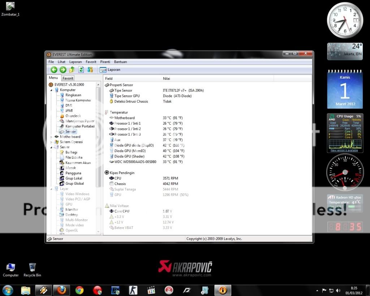
Task: Select WDC WD5000AADS-00S9B0 temperature row
Action: point(146,162)
